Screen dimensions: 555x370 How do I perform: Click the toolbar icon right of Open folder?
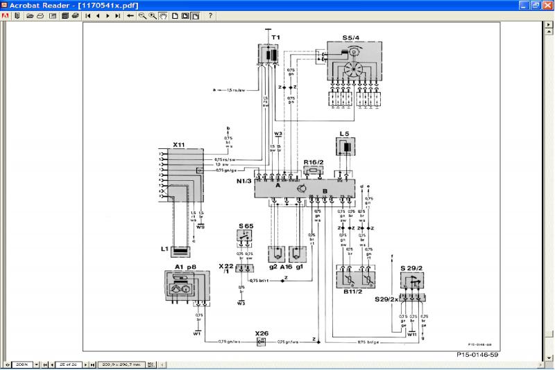coord(40,16)
